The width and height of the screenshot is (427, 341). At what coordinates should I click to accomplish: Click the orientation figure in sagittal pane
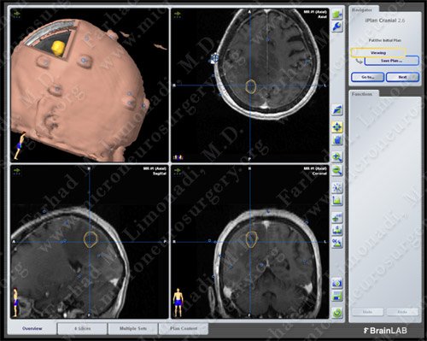point(15,302)
